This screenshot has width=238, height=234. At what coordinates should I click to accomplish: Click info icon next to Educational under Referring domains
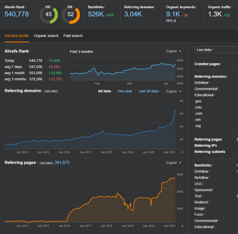pos(215,95)
